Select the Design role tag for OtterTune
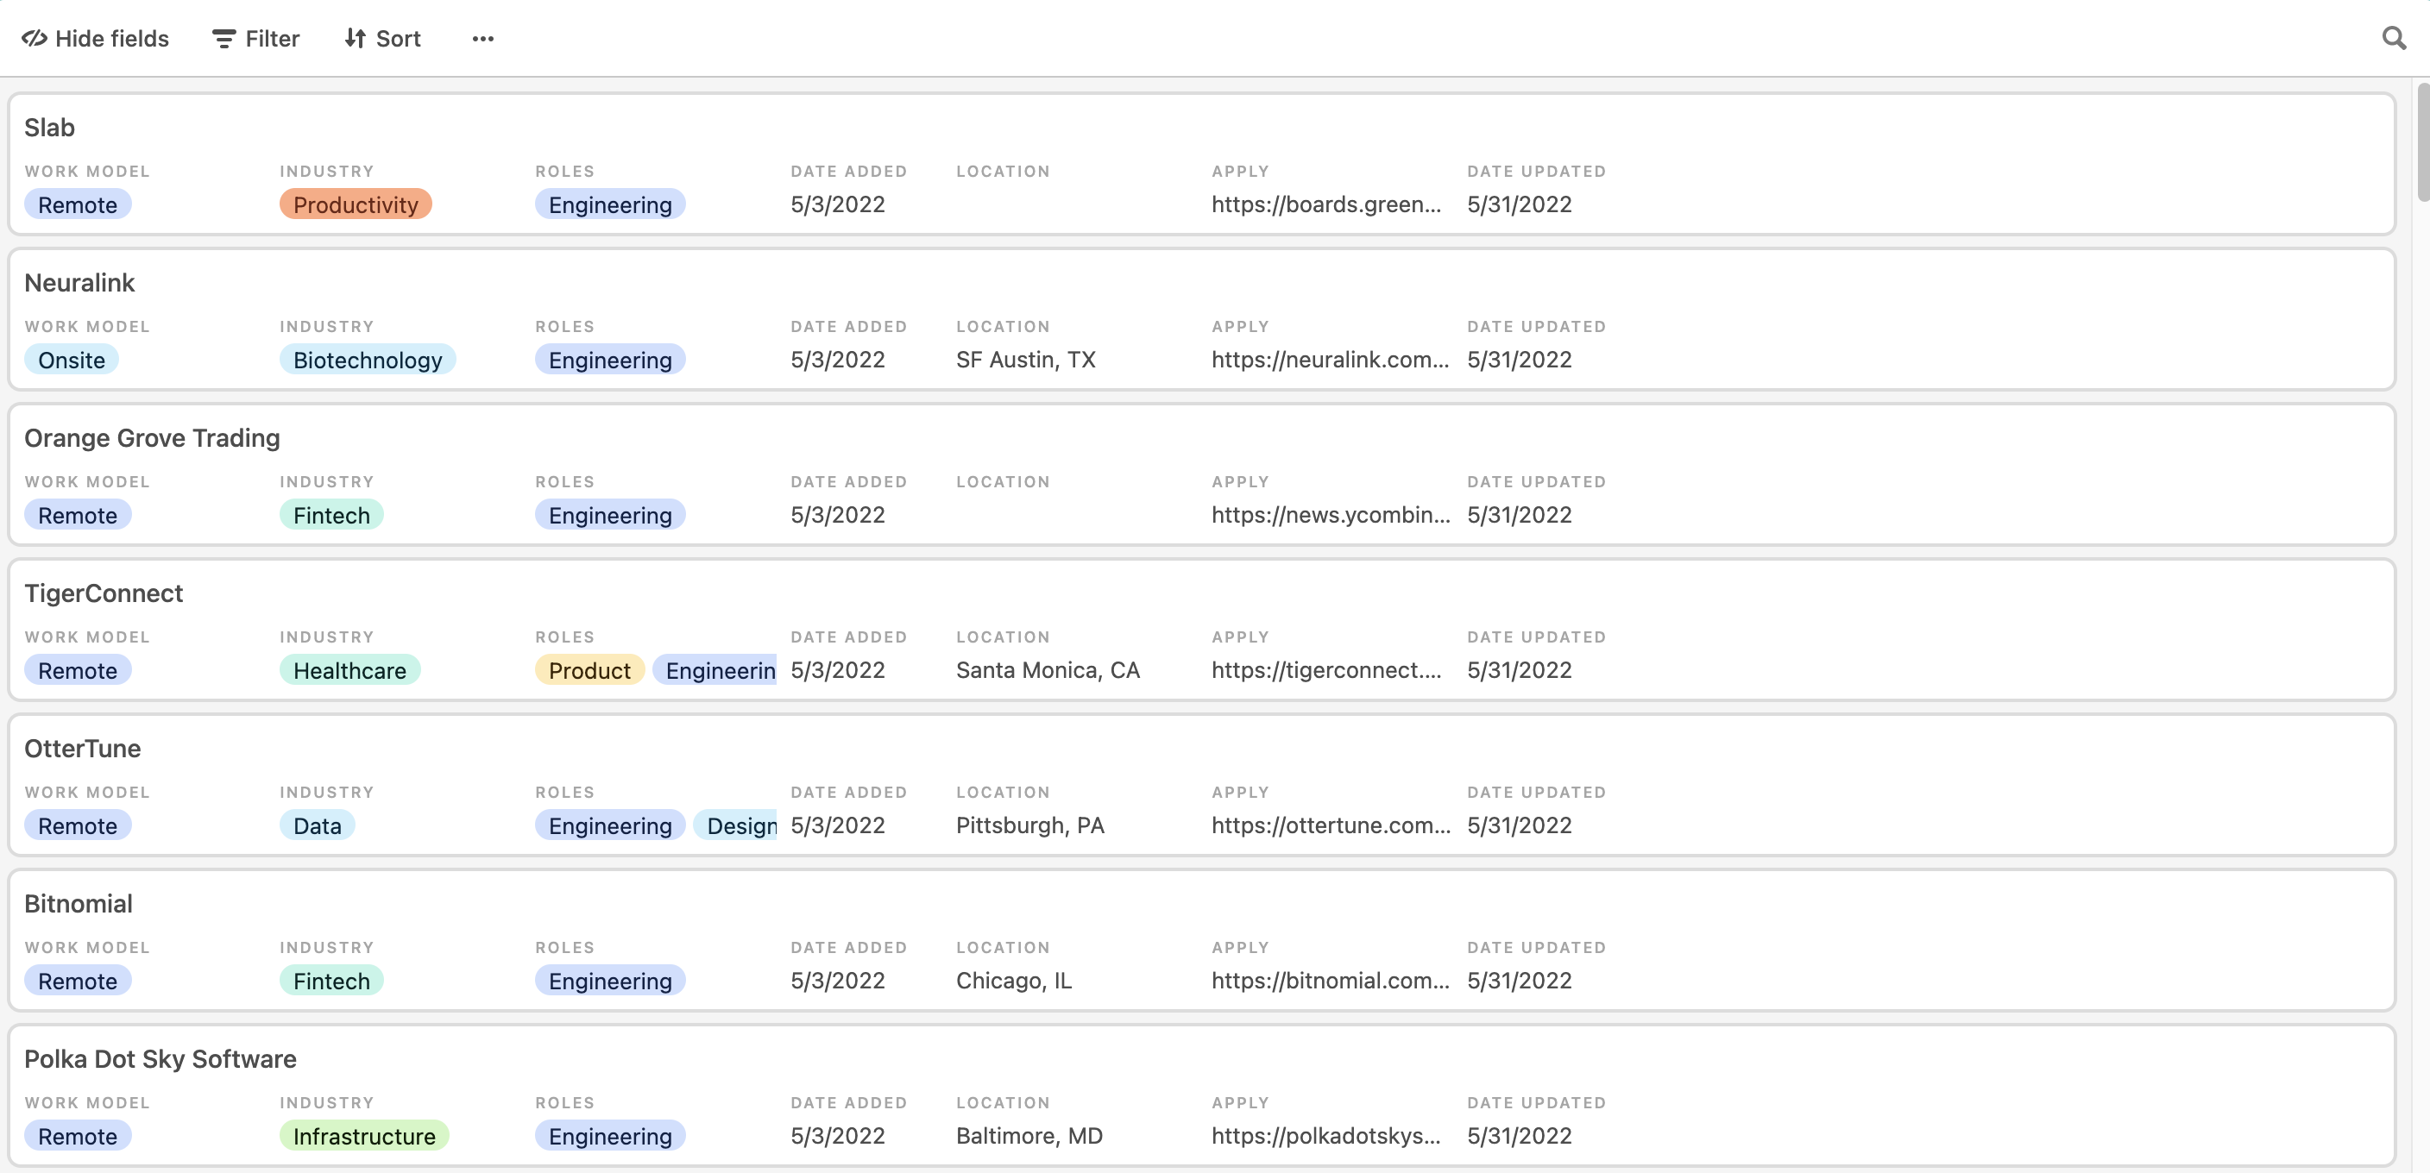Image resolution: width=2430 pixels, height=1173 pixels. (x=736, y=826)
